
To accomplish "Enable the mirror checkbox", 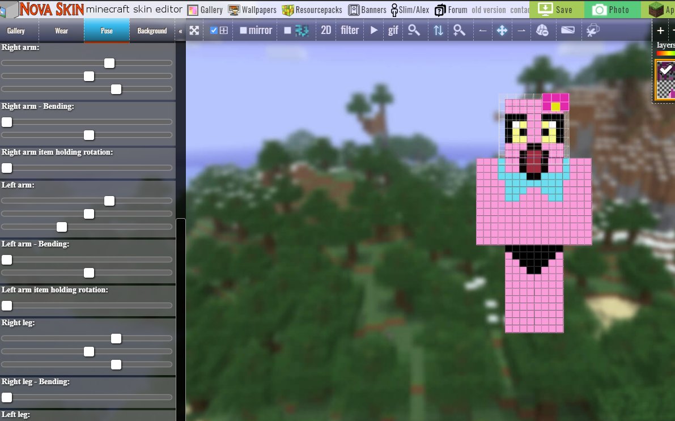I will pos(243,30).
